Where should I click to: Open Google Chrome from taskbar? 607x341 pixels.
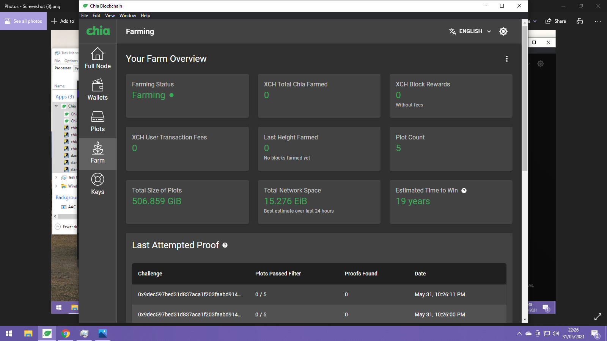point(66,333)
